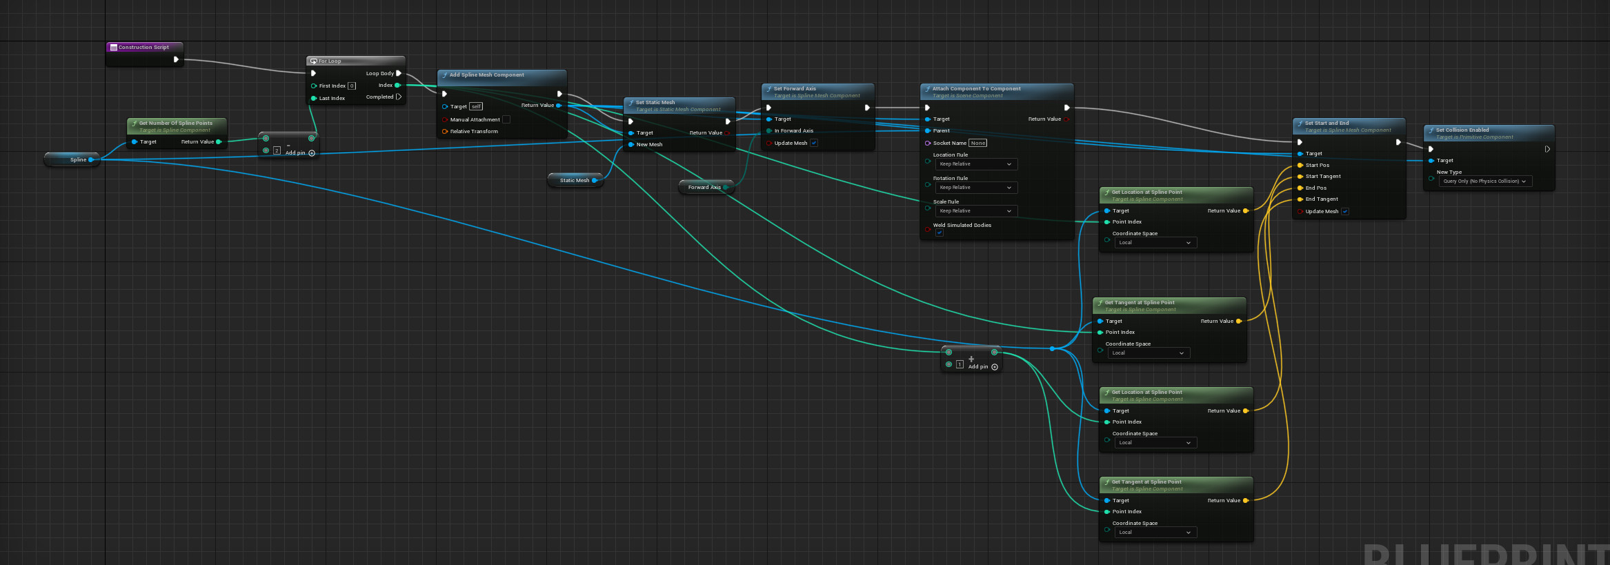Toggle Update Mesh checkbox on Set Forward Axis
Screen dimensions: 1610x565
pos(814,143)
